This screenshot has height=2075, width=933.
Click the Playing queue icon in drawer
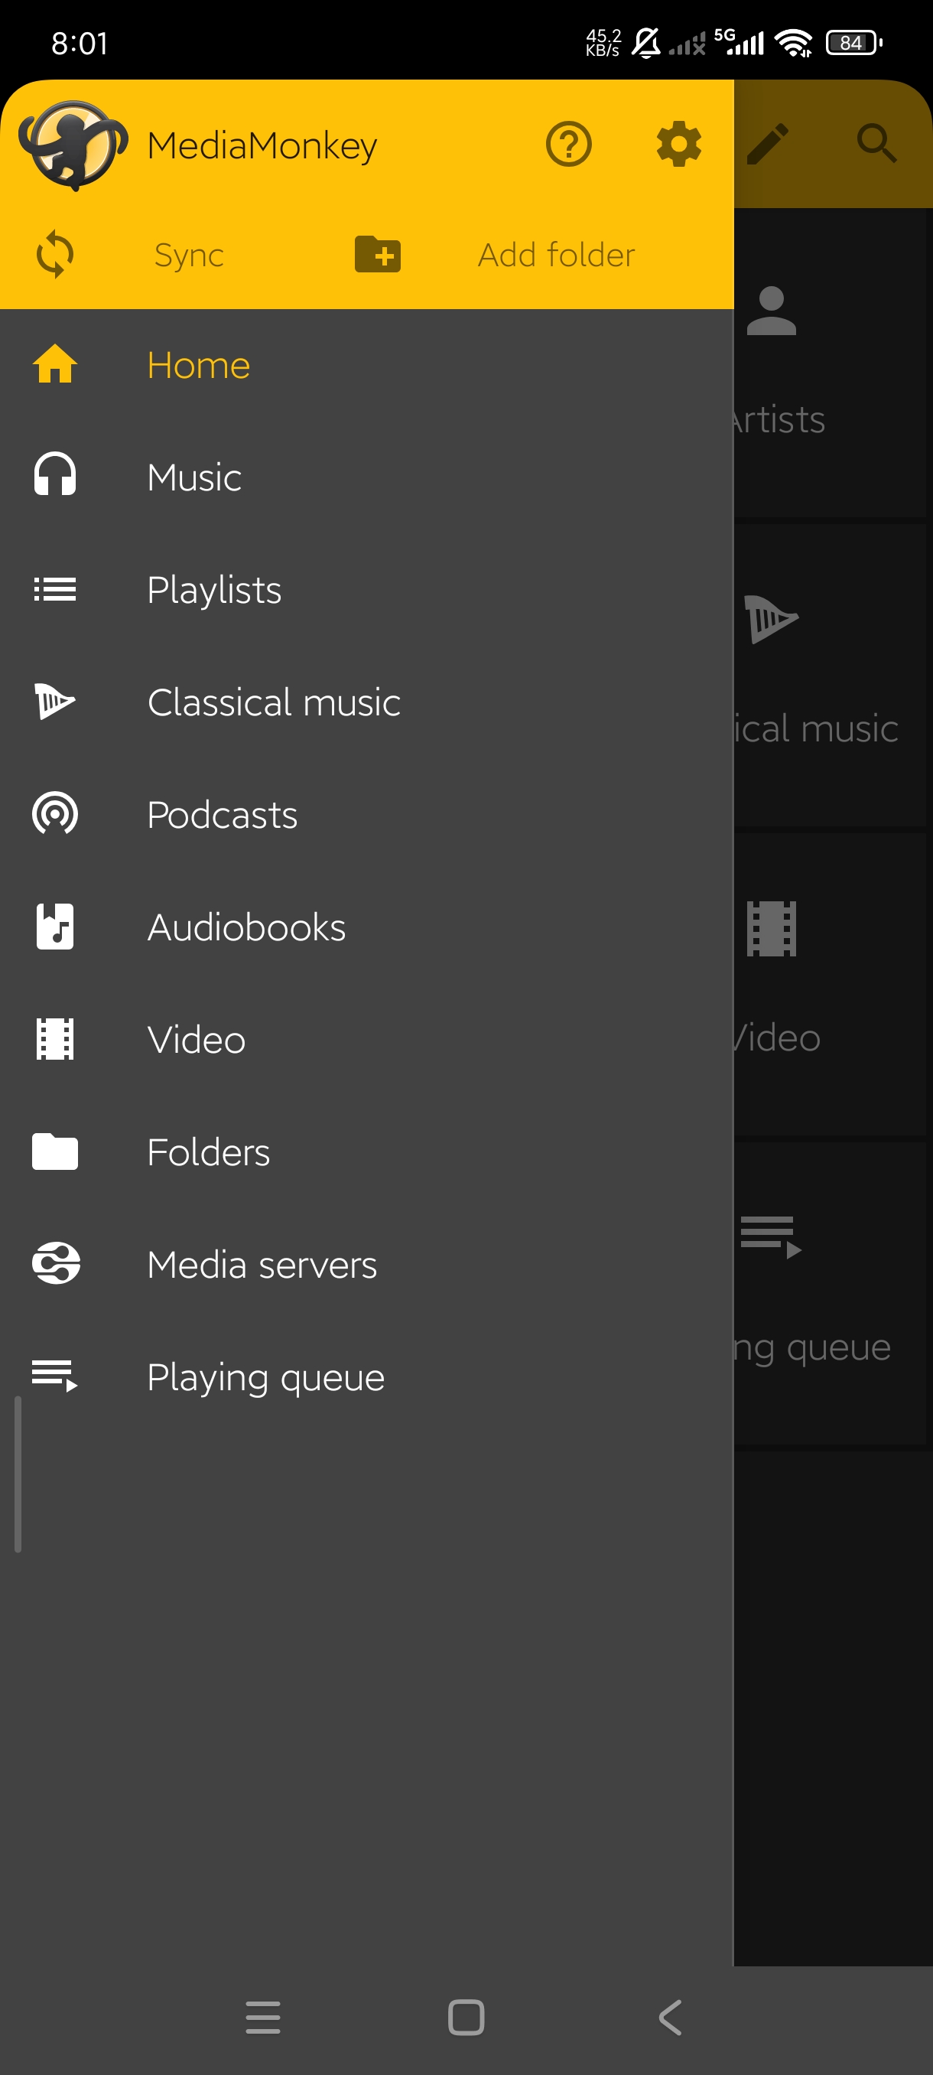(55, 1375)
